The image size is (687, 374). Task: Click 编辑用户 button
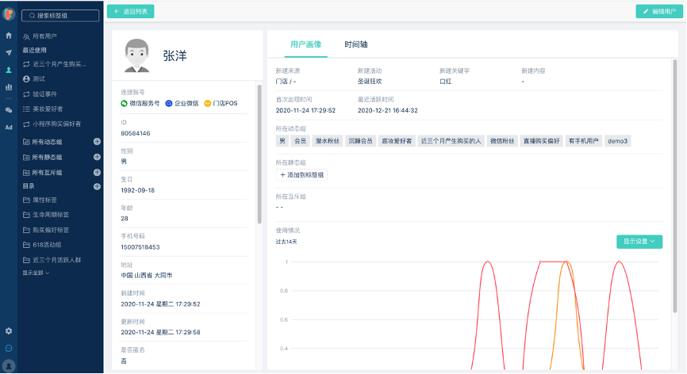point(659,11)
